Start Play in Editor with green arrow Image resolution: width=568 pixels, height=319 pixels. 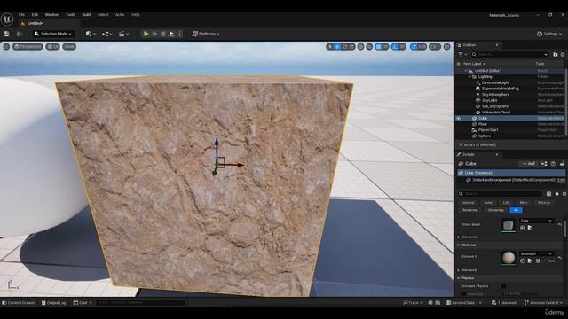146,34
